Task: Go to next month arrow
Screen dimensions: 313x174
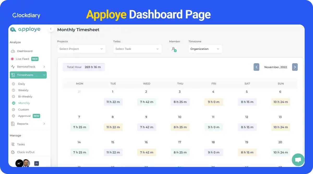Action: 295,67
